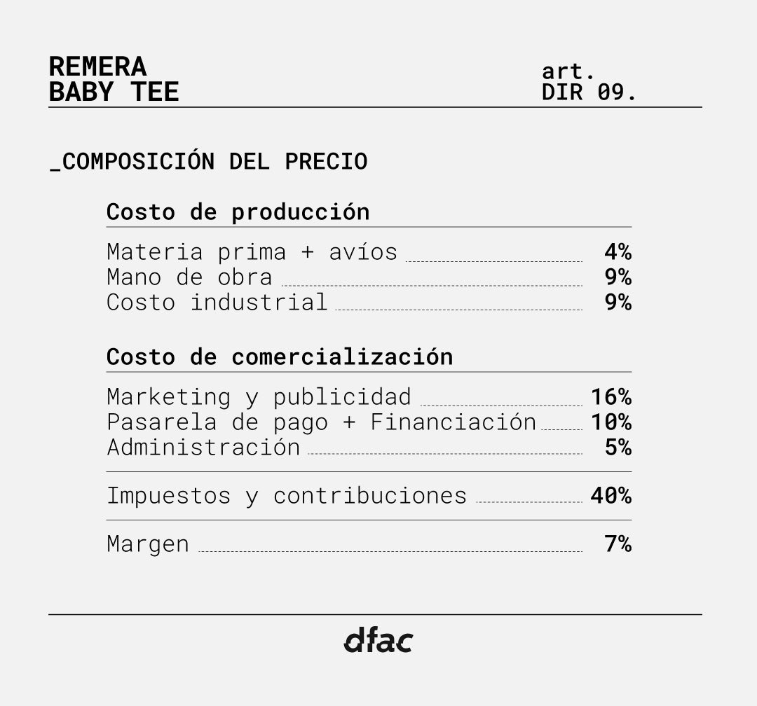Click the 4% value for Materia prima
The image size is (757, 706).
pyautogui.click(x=618, y=251)
